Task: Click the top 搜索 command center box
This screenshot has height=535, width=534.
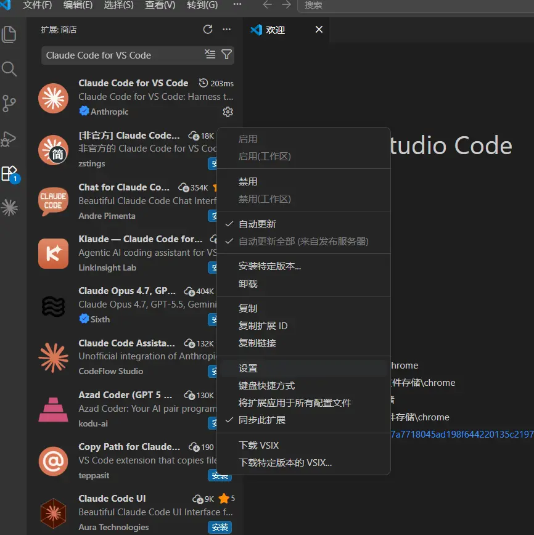Action: (416, 6)
